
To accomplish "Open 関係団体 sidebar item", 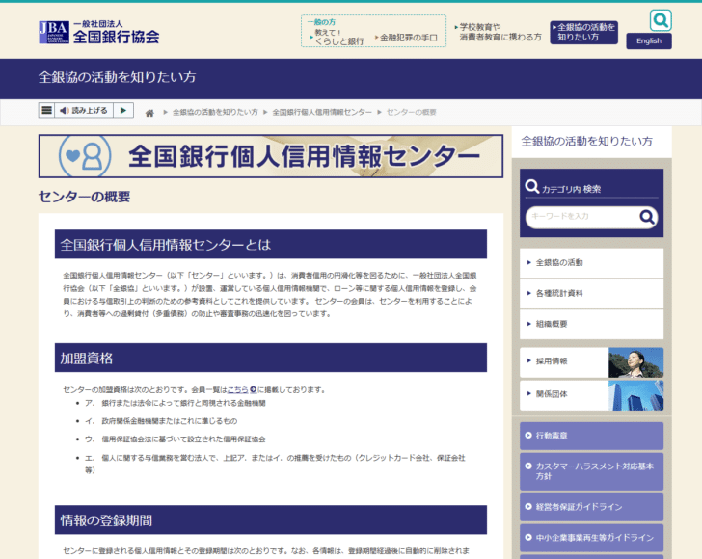I will tap(564, 394).
